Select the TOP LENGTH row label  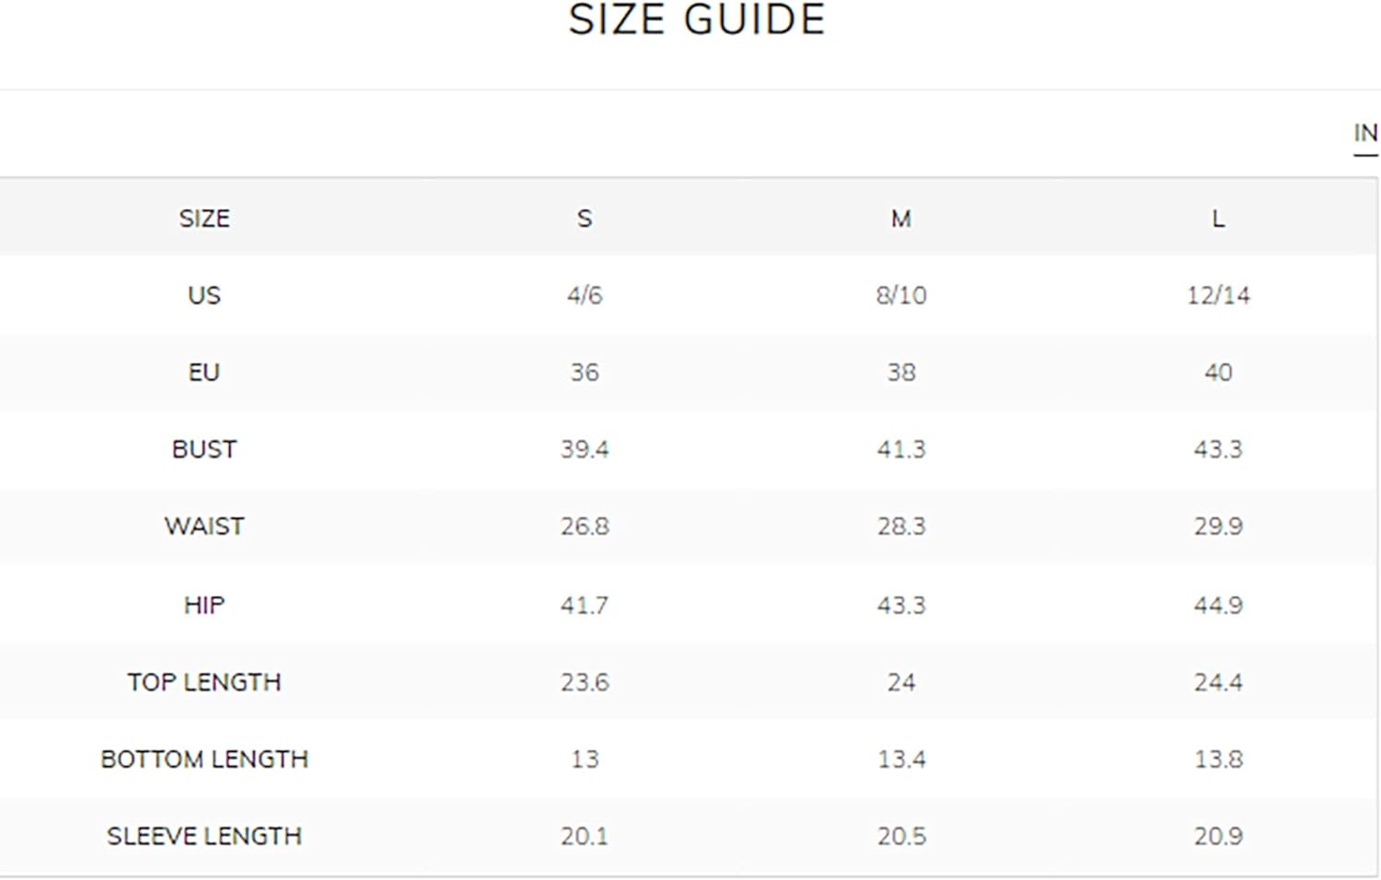pos(204,682)
